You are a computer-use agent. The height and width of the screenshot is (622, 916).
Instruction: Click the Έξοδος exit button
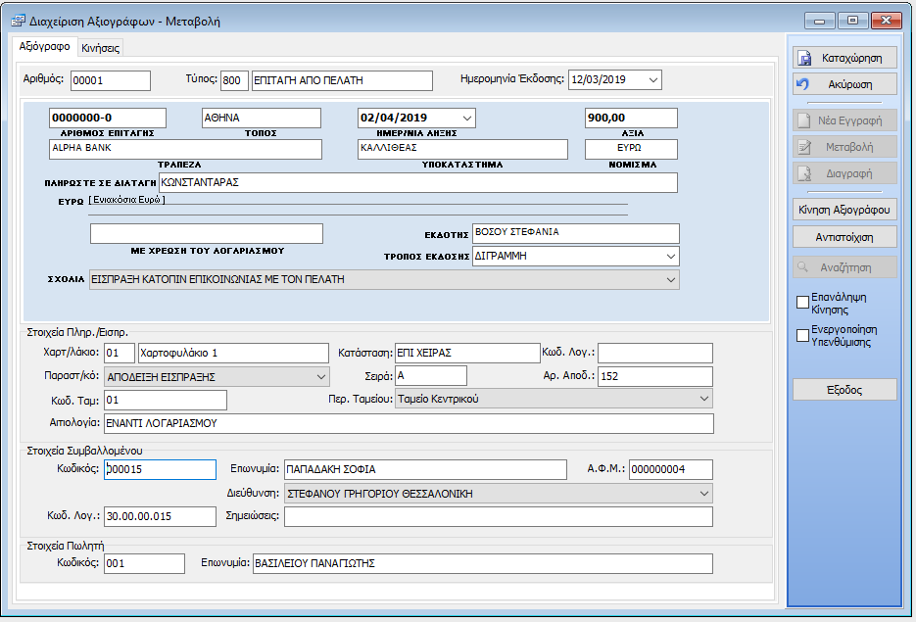(x=844, y=390)
